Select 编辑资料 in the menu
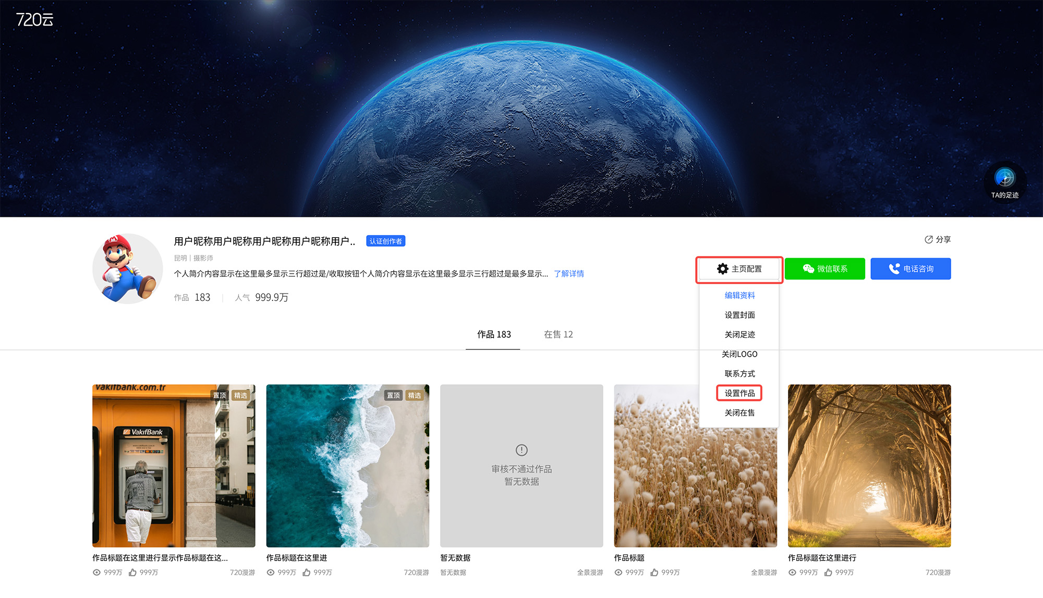The image size is (1043, 598). [739, 295]
